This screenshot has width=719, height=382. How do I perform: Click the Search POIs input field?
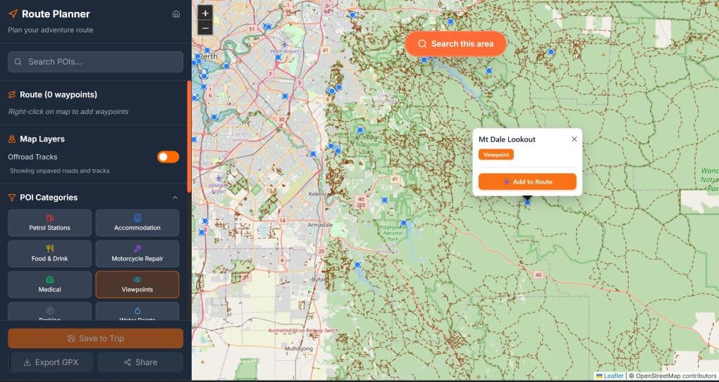(95, 62)
